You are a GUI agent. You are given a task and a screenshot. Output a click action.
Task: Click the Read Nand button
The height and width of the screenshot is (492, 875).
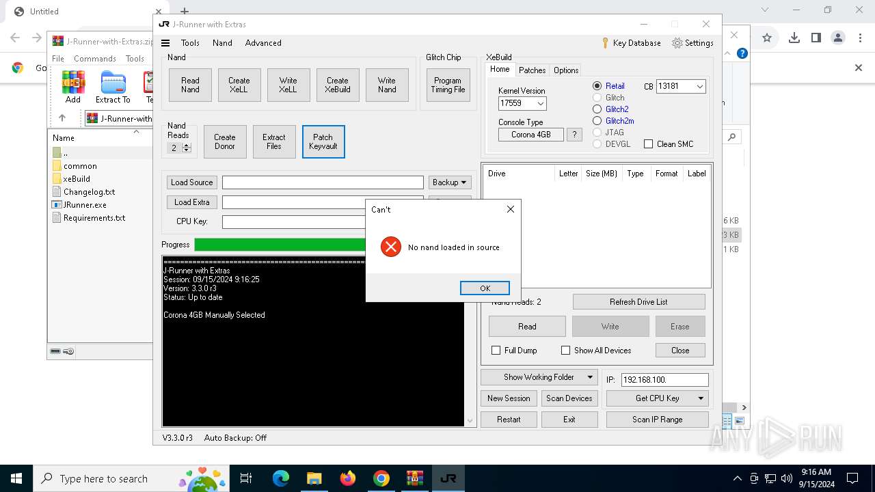[190, 85]
